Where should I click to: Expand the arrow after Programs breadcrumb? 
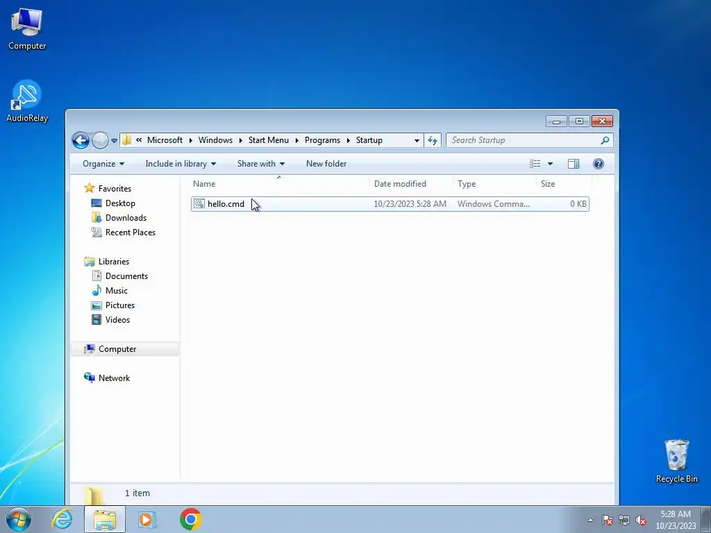(x=349, y=140)
